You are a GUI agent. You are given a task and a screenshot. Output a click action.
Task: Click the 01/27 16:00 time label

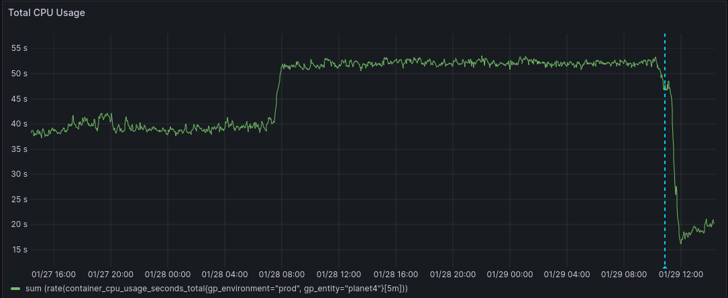tap(54, 275)
